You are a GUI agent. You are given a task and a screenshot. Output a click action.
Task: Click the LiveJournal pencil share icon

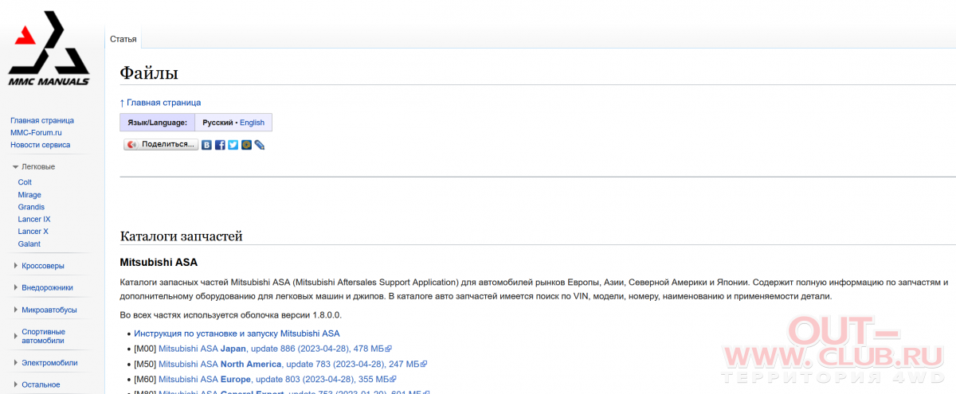(x=259, y=145)
